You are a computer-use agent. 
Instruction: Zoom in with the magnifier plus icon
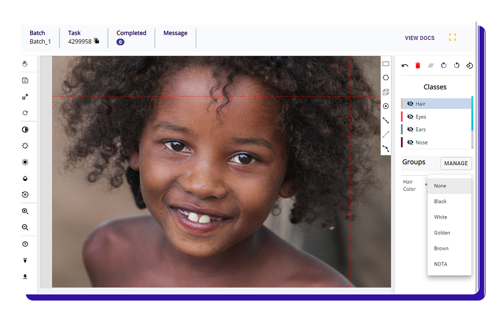pos(25,211)
